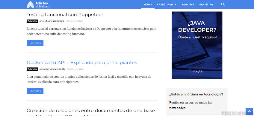Click the Java Developer banner ad
This screenshot has height=116, width=254.
[x=197, y=45]
